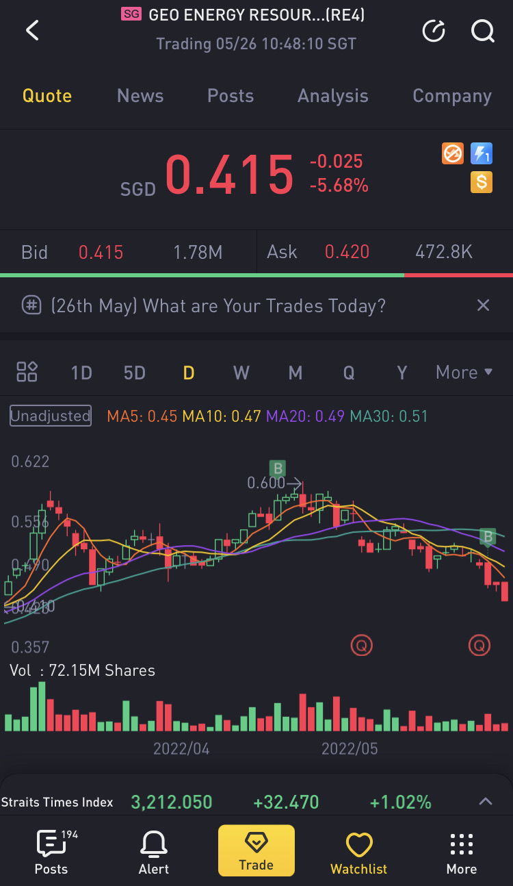
Task: Tap the refresh quote icon
Action: pyautogui.click(x=434, y=31)
